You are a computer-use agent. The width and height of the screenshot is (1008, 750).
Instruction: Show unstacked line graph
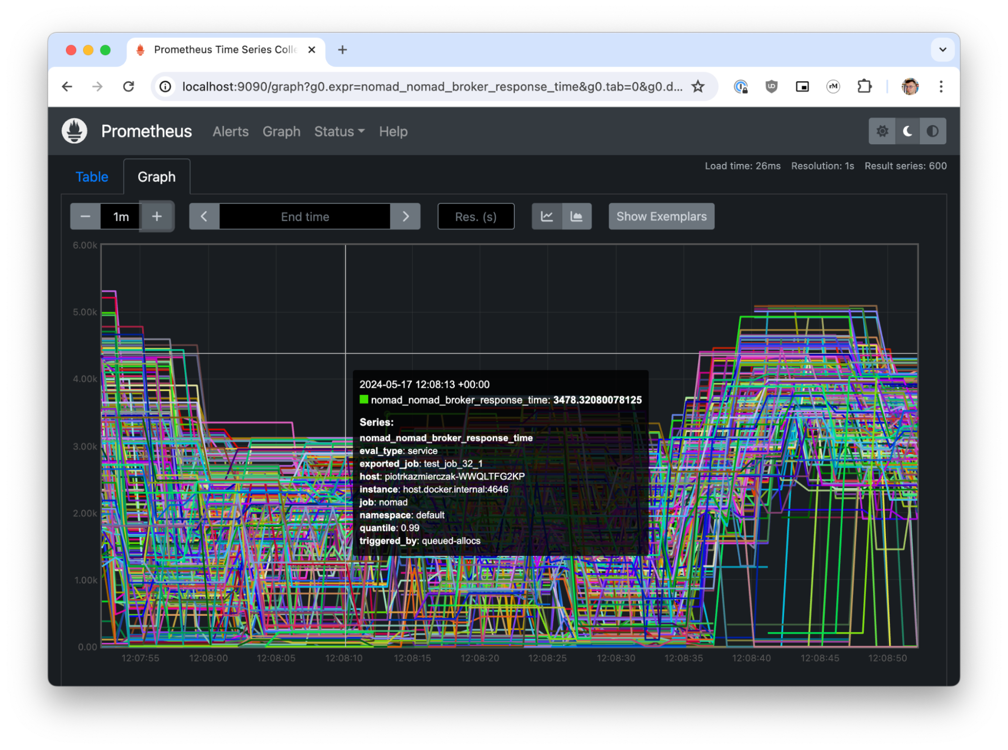[x=547, y=216]
